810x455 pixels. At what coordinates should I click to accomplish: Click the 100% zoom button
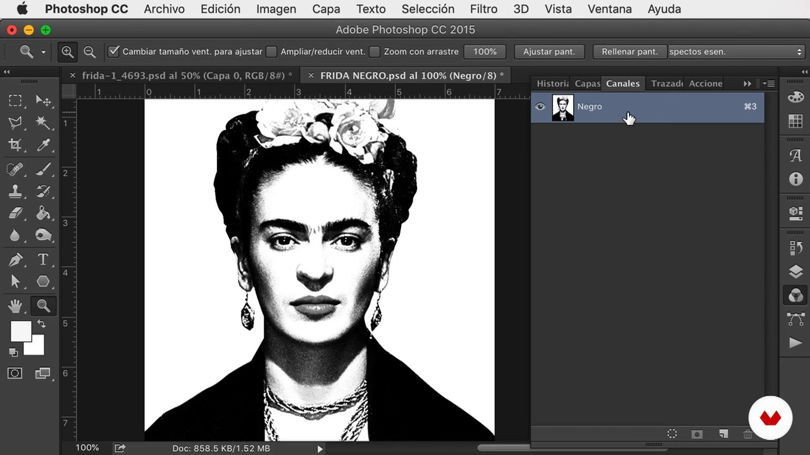click(x=485, y=52)
